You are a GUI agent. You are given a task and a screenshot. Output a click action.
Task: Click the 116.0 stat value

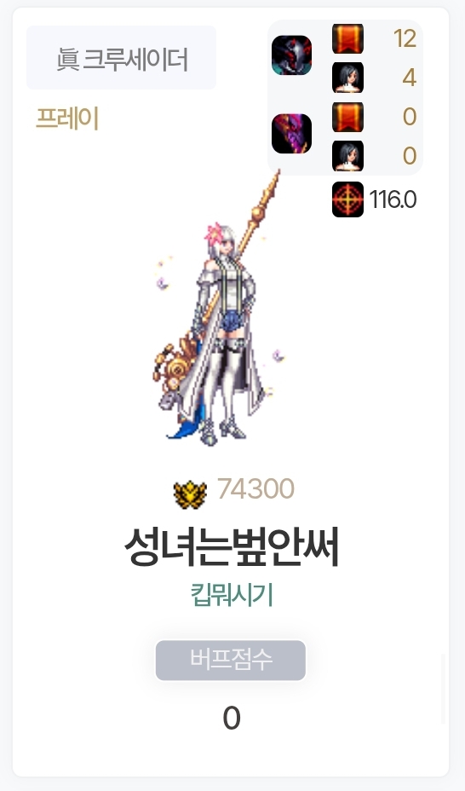393,199
